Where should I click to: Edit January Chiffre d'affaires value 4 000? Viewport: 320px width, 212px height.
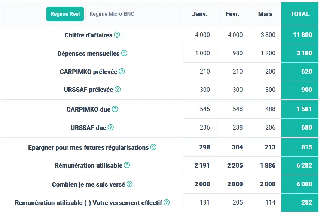coord(202,35)
